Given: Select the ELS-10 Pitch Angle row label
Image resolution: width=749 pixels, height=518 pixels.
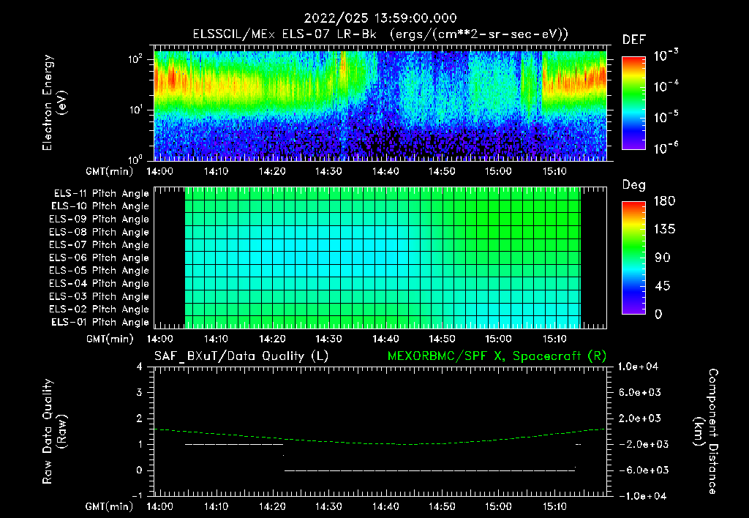Looking at the screenshot, I should pyautogui.click(x=100, y=206).
